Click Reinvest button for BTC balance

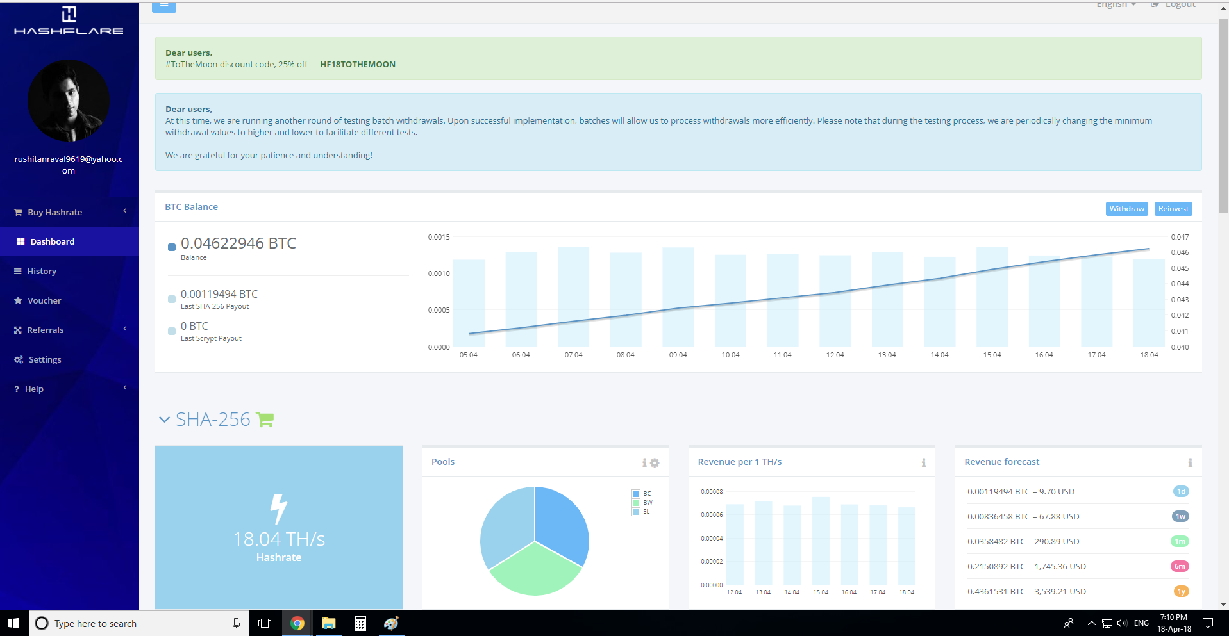coord(1173,209)
